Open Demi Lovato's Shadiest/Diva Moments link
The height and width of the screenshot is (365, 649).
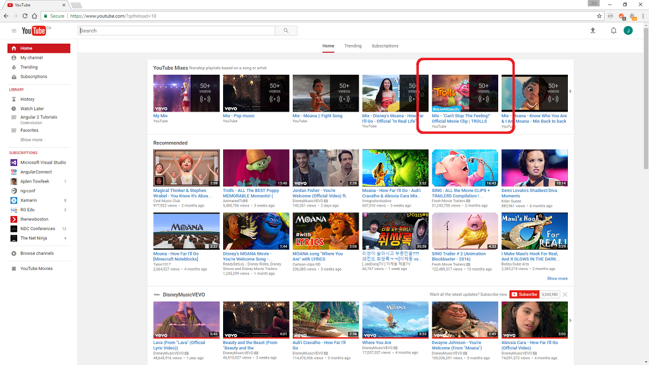coord(529,193)
